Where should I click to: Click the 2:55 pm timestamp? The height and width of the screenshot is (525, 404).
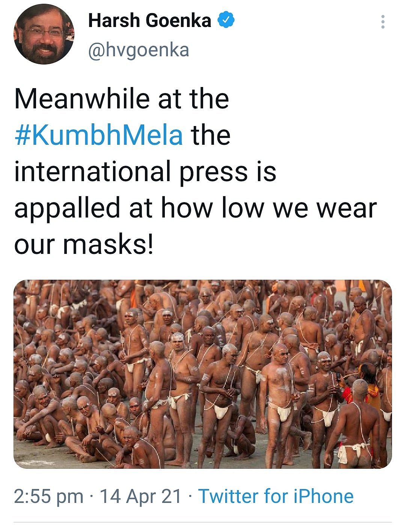(48, 496)
